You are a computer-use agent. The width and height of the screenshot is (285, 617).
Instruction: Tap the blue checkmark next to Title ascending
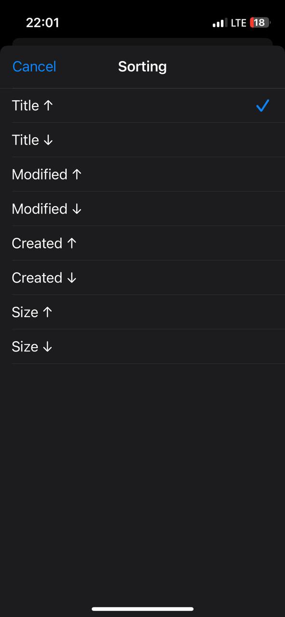pyautogui.click(x=262, y=106)
